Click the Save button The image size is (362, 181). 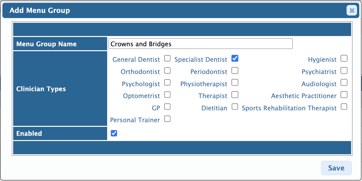coord(336,168)
